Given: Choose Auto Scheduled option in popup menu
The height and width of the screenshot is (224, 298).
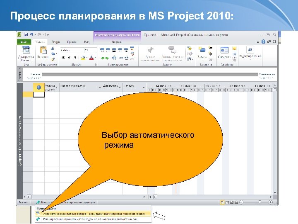Looking at the screenshot, I should pos(93,214).
